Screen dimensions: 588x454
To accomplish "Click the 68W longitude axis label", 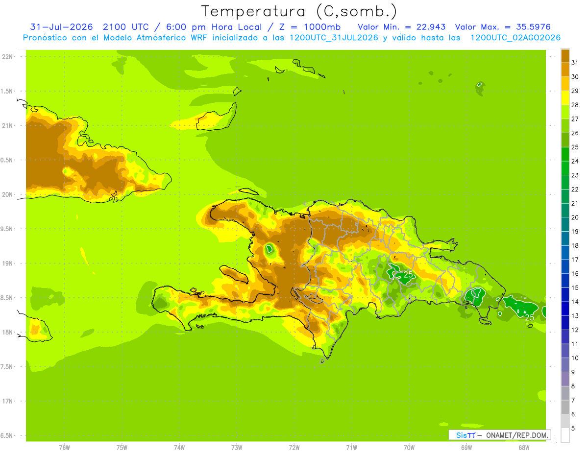I will [524, 448].
